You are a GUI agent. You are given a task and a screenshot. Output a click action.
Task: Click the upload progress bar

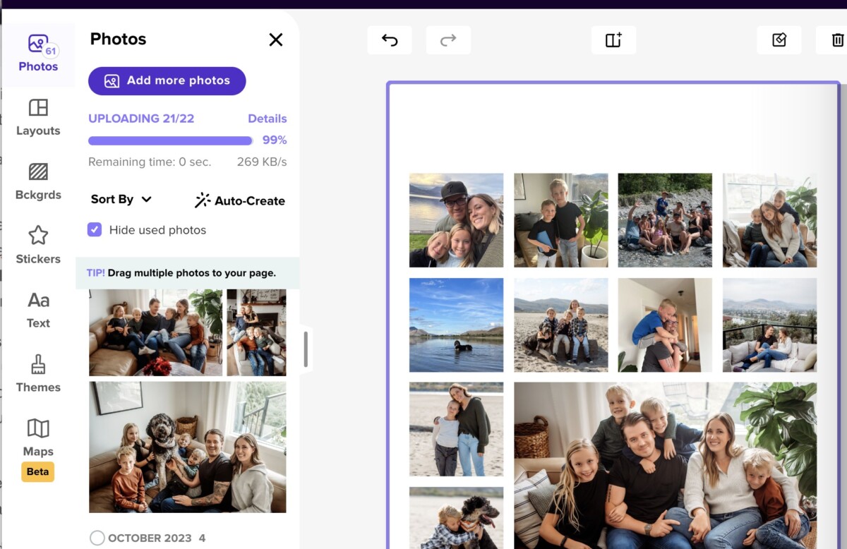point(169,140)
